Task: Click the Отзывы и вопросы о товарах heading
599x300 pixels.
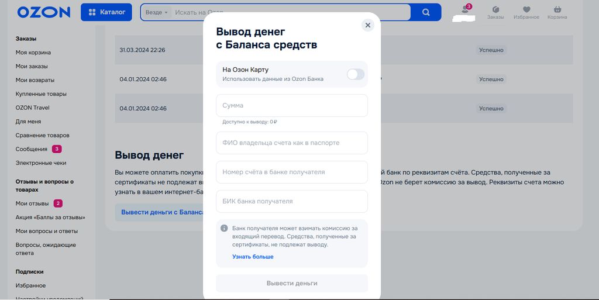Action: [44, 185]
